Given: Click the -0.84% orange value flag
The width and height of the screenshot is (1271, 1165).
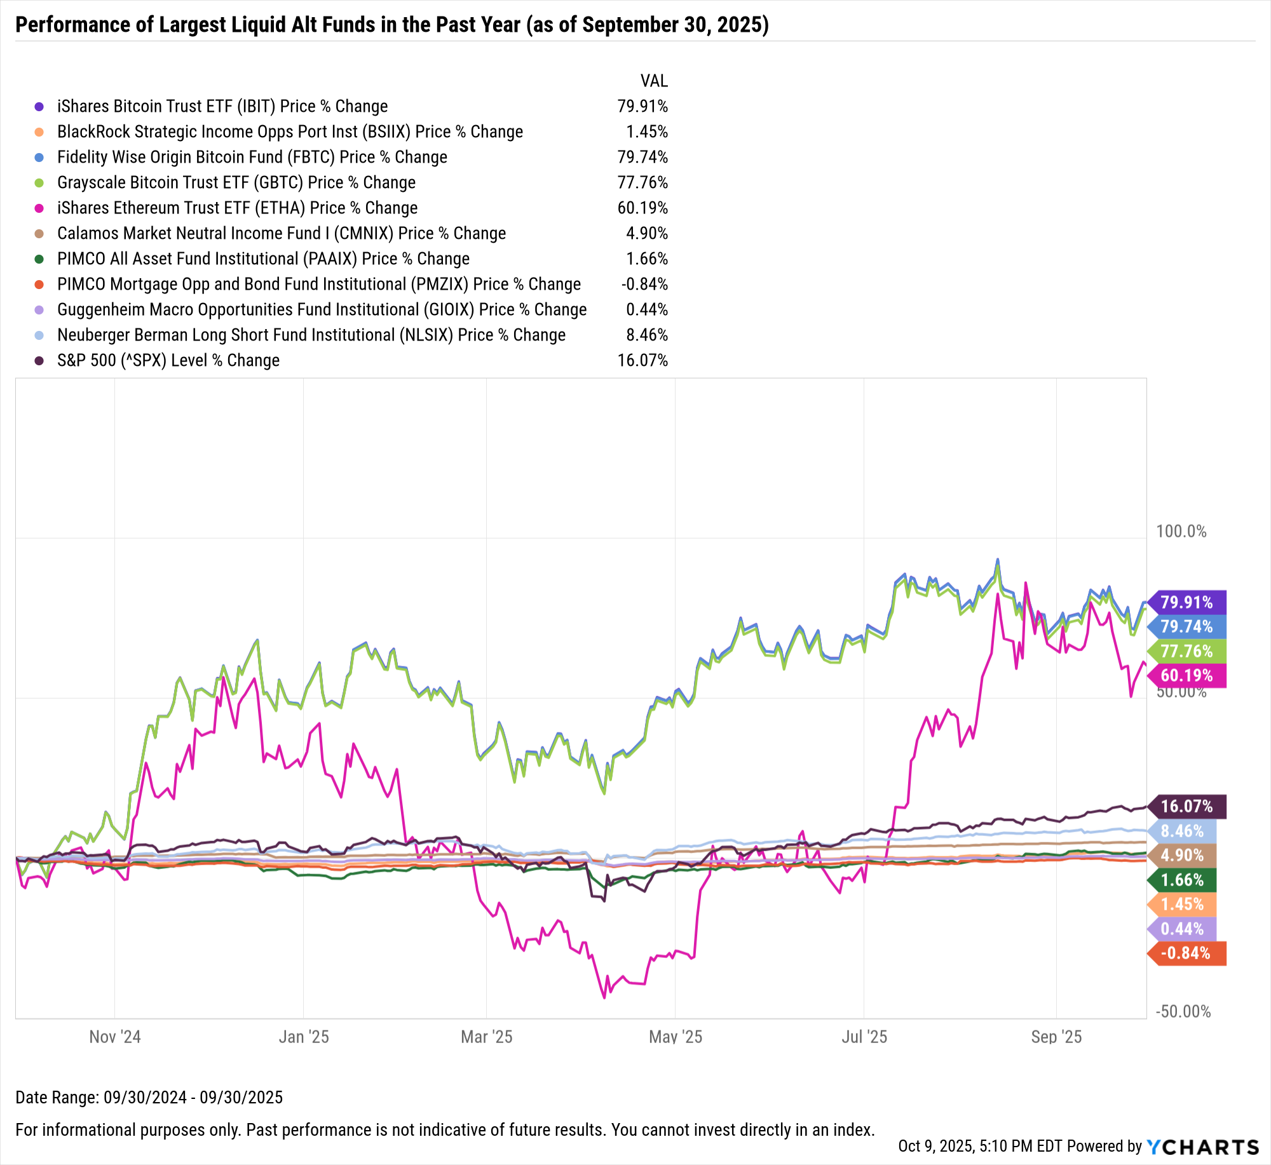Looking at the screenshot, I should [x=1186, y=953].
